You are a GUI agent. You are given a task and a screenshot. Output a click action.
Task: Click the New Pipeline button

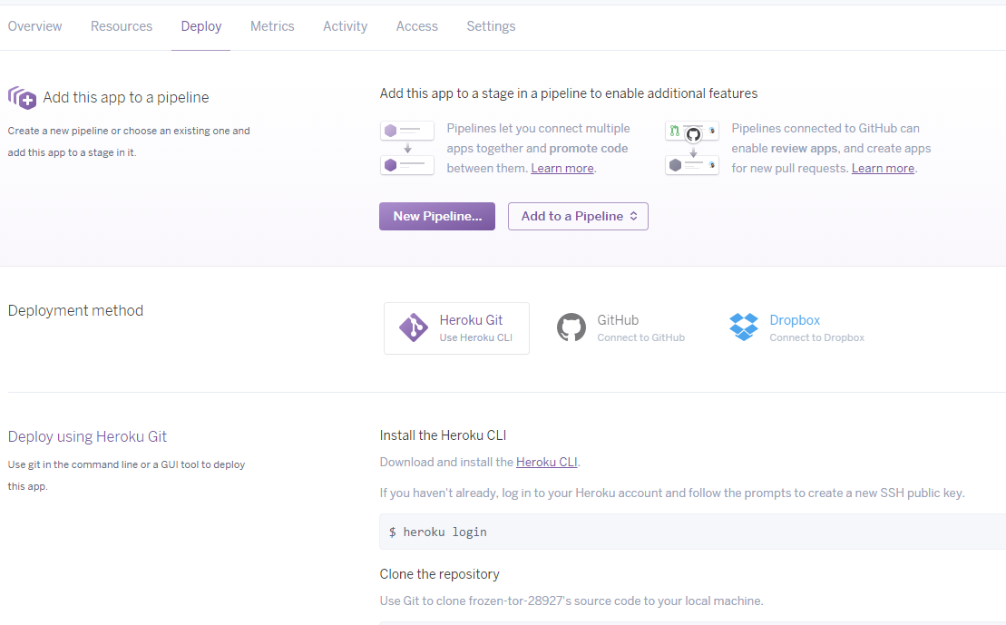tap(437, 216)
